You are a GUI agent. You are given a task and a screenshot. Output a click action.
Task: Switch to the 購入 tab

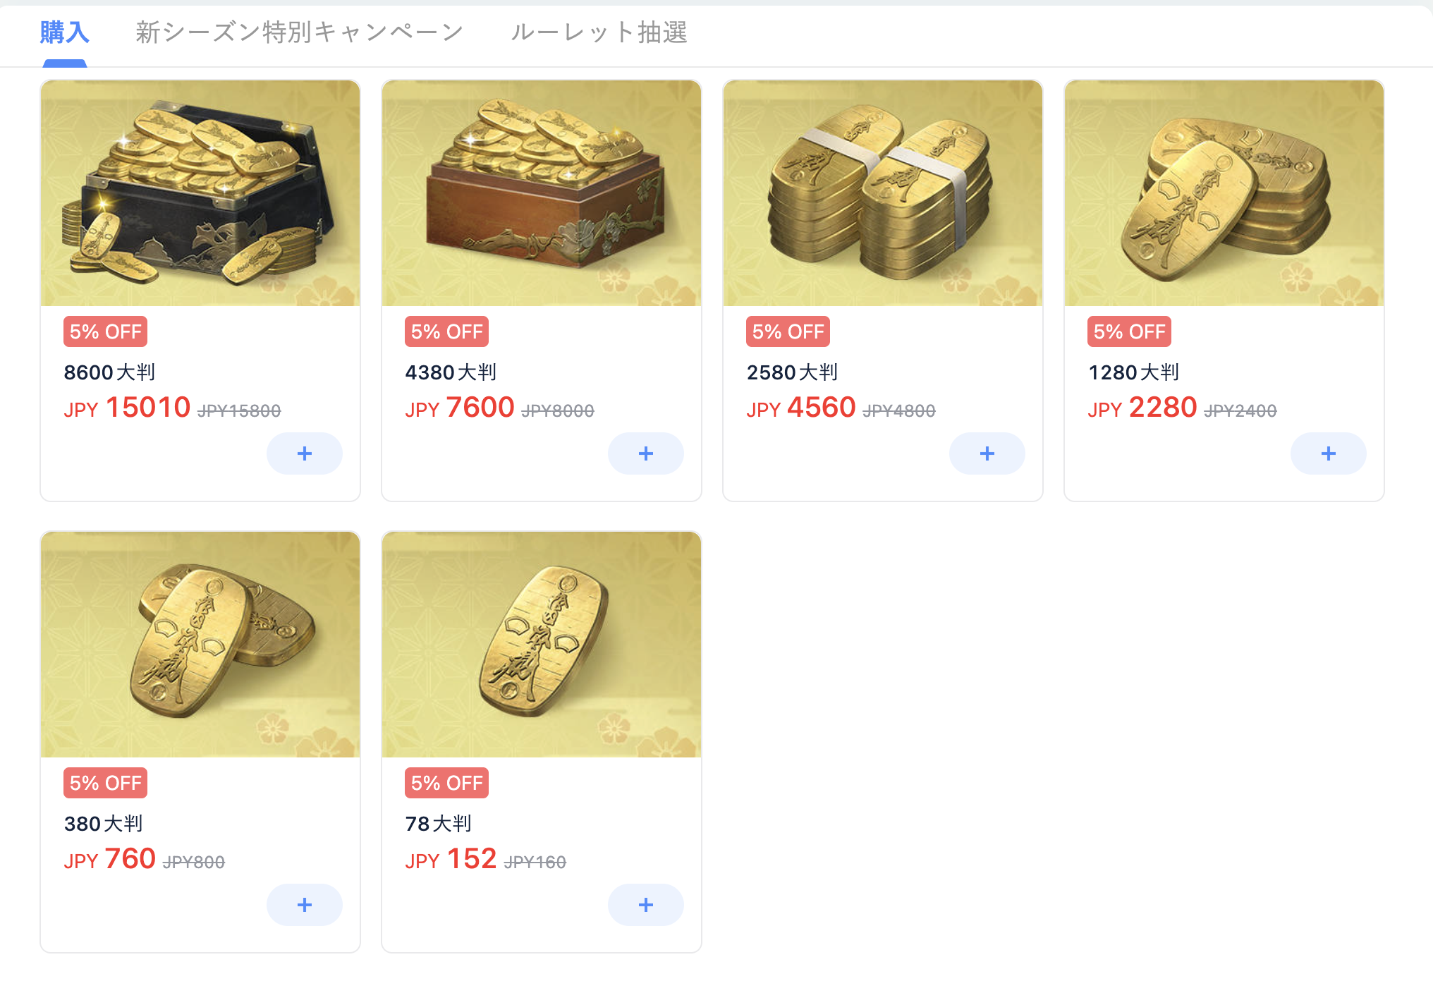coord(64,32)
